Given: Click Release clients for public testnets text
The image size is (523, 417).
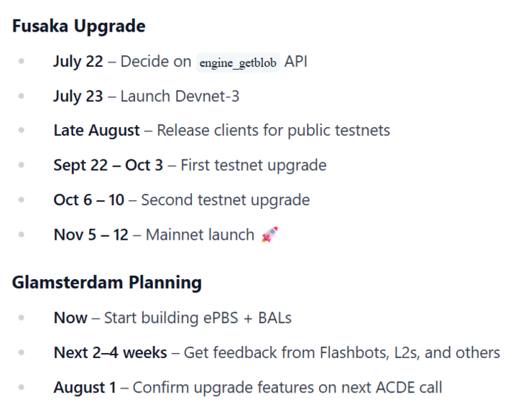Looking at the screenshot, I should click(273, 131).
